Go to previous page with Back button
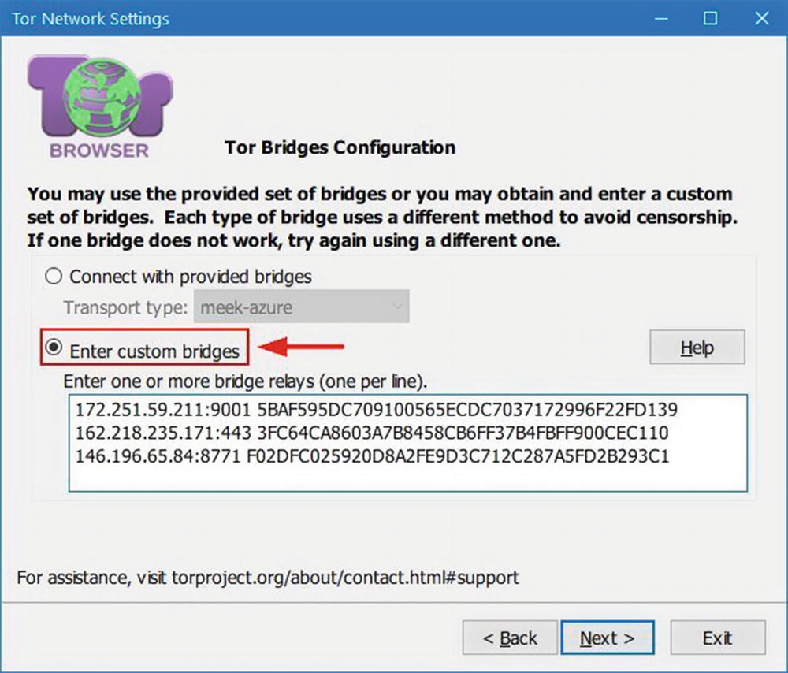 click(510, 638)
